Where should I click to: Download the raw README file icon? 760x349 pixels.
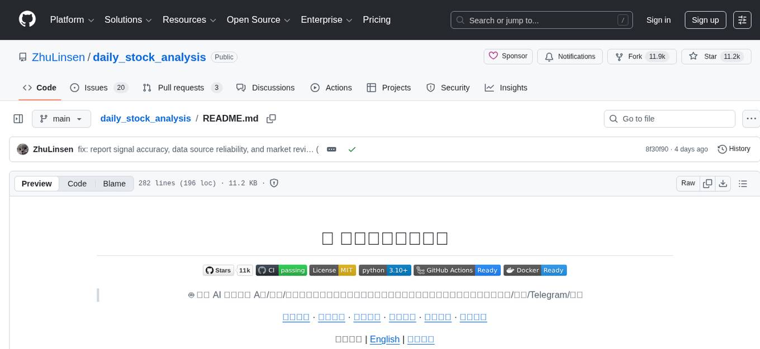[723, 183]
